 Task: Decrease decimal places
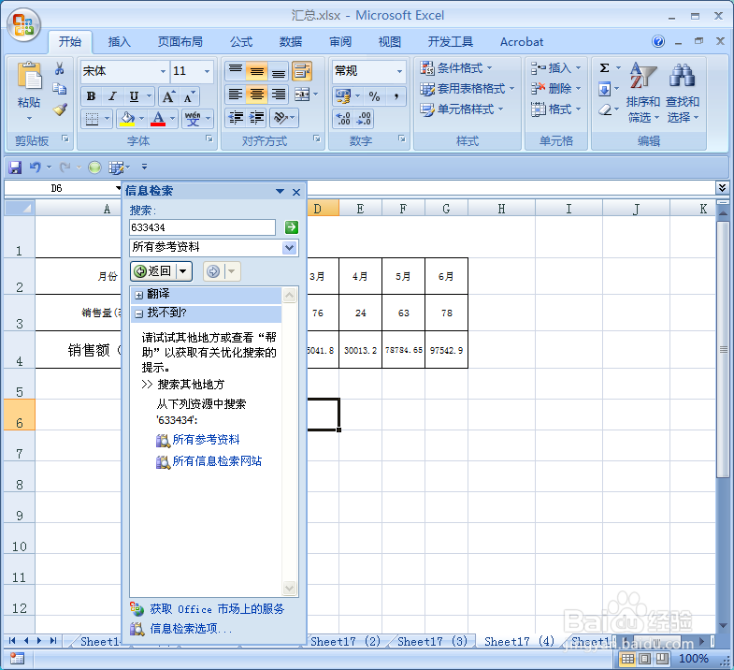(x=364, y=119)
